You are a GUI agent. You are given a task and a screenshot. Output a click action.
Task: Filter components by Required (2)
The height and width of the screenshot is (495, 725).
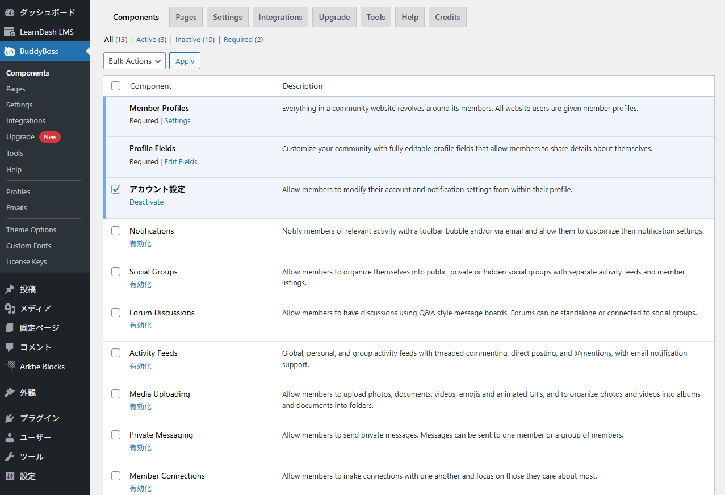pos(243,39)
